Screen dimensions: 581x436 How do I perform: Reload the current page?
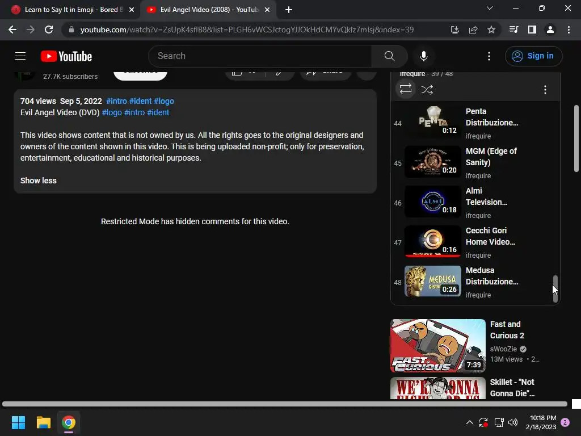click(x=49, y=30)
